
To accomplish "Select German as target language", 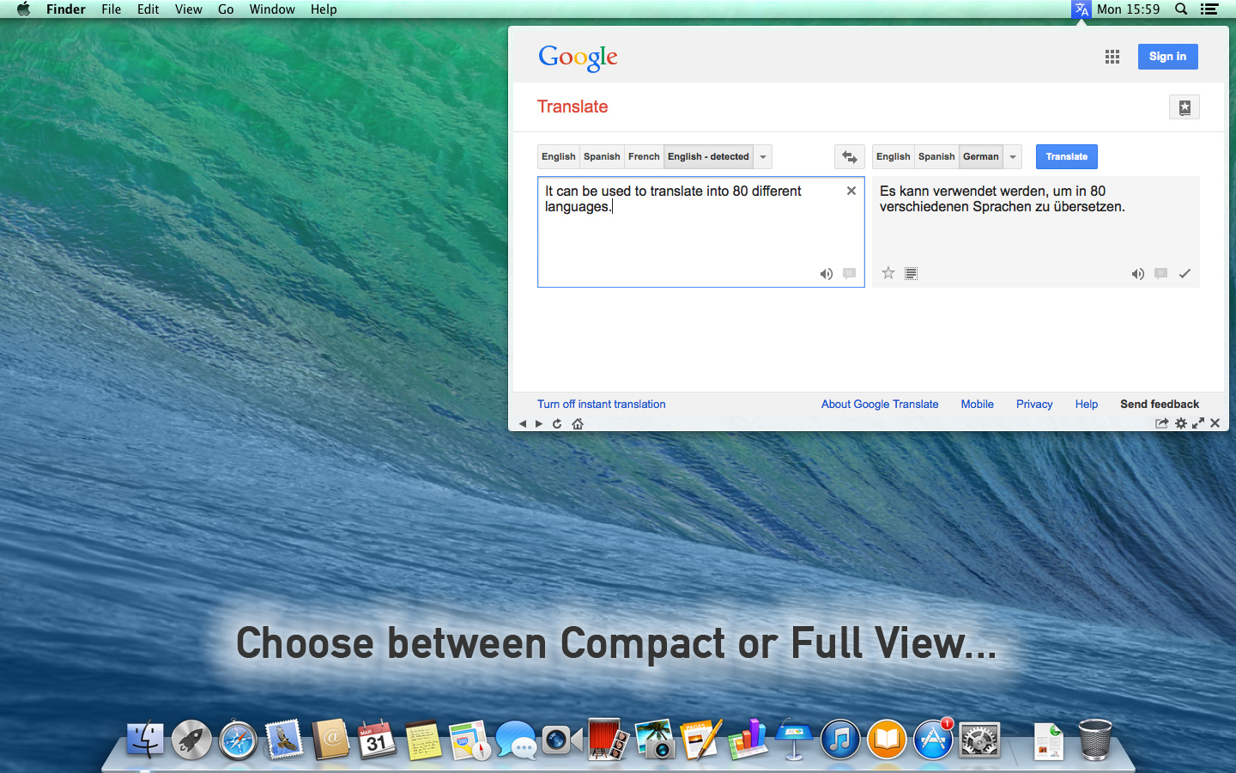I will [981, 156].
